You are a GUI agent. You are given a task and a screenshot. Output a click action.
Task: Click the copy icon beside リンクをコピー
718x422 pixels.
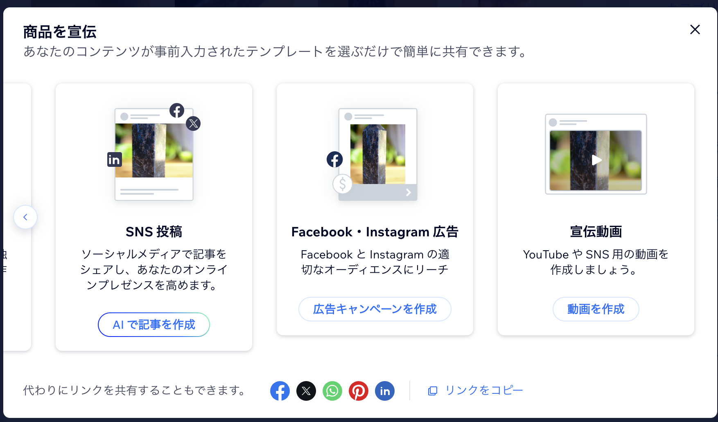[433, 391]
